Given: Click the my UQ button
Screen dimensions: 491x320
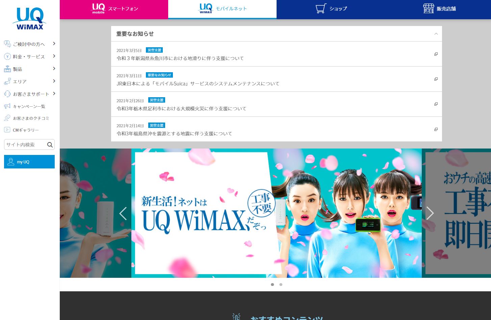Looking at the screenshot, I should (x=29, y=162).
